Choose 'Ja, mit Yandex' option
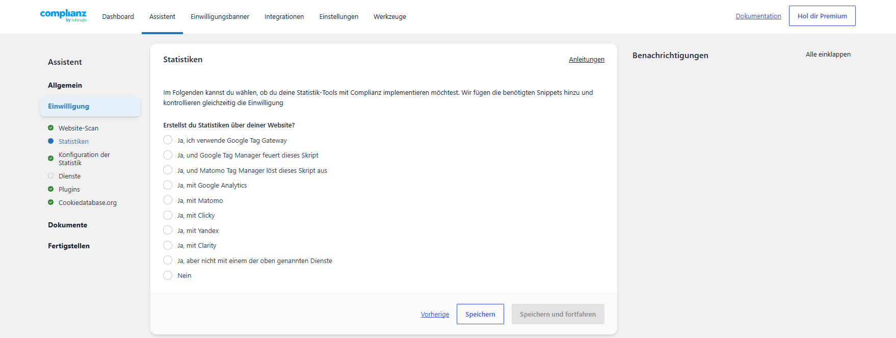The image size is (896, 338). [168, 230]
